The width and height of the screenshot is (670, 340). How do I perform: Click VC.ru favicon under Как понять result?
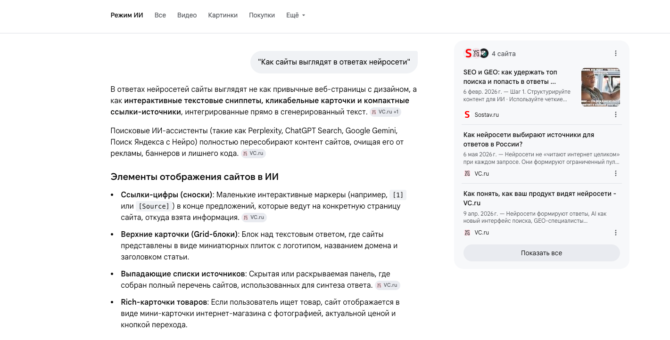[467, 233]
